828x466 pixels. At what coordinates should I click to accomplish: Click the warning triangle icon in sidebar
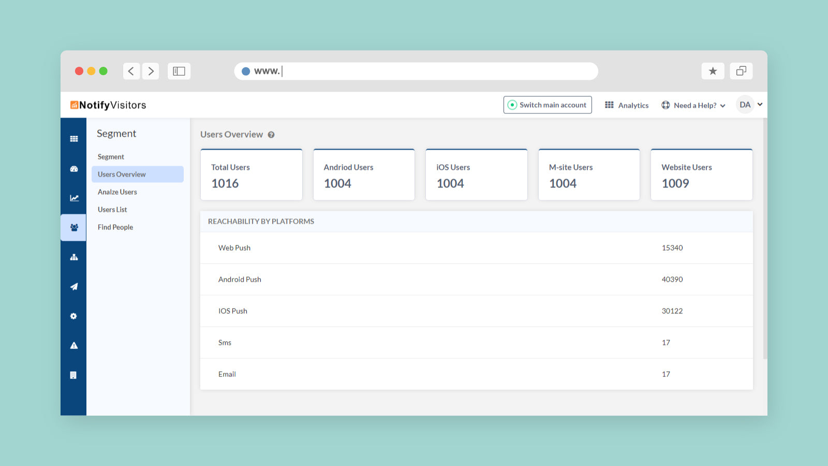[x=73, y=345]
